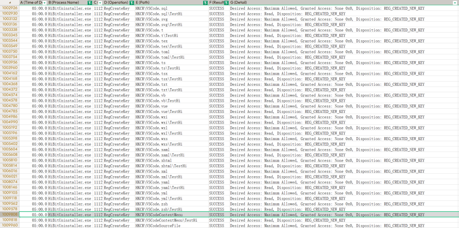Image resolution: width=459 pixels, height=228 pixels.
Task: Click the HKCR\VSCode.t\TestHi path cell
Action: (x=172, y=35)
